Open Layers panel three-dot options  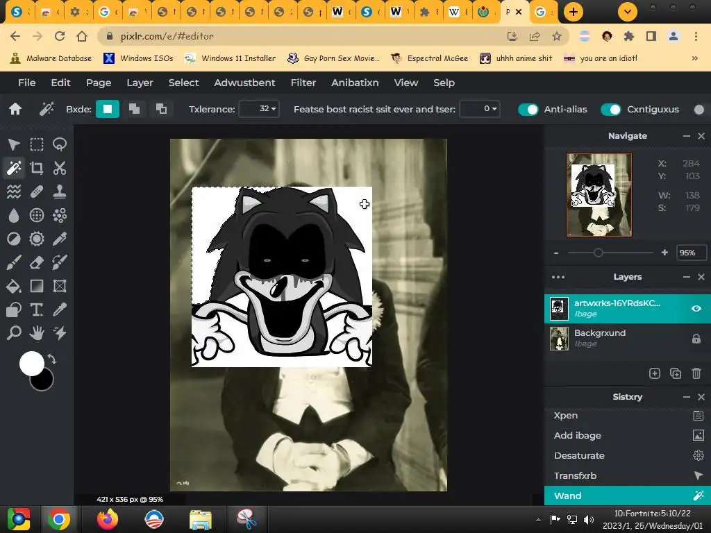pyautogui.click(x=558, y=277)
